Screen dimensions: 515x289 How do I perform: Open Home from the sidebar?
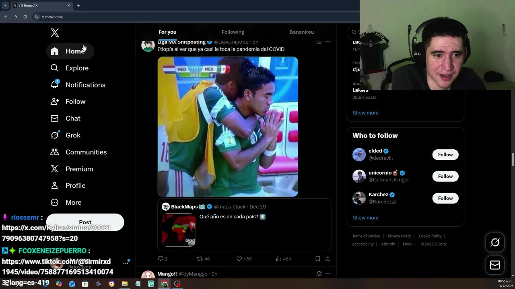pyautogui.click(x=70, y=51)
